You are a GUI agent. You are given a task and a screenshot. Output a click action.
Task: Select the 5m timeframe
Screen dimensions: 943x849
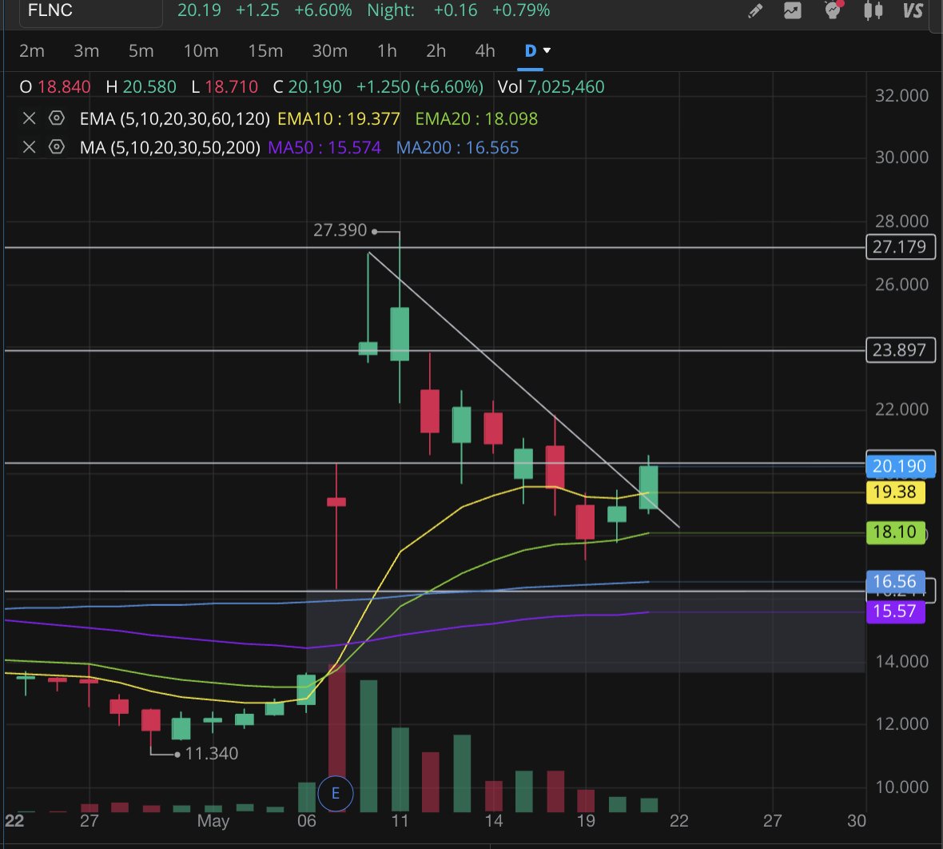pos(141,51)
